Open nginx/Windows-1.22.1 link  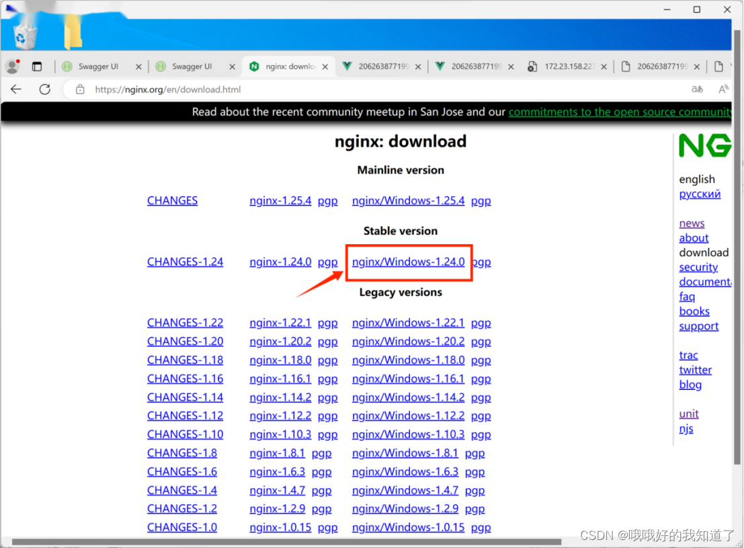click(408, 323)
